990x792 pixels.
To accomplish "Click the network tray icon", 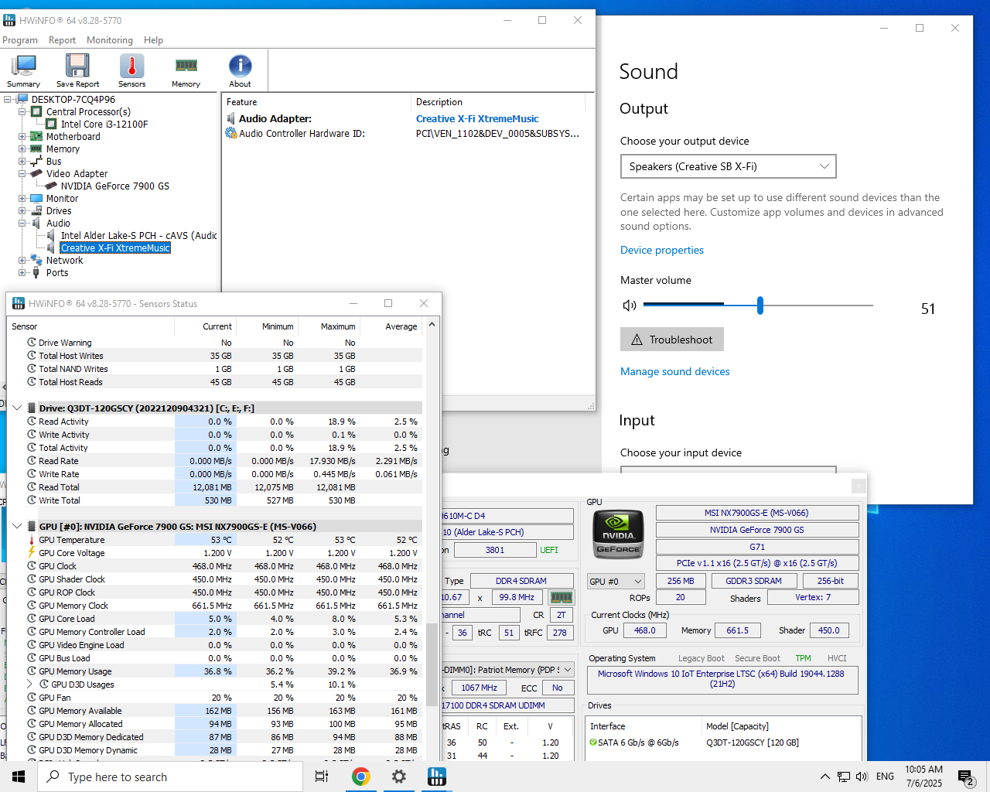I will tap(844, 777).
